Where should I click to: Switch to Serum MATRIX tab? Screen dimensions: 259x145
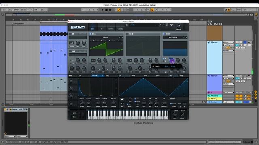(x=111, y=27)
